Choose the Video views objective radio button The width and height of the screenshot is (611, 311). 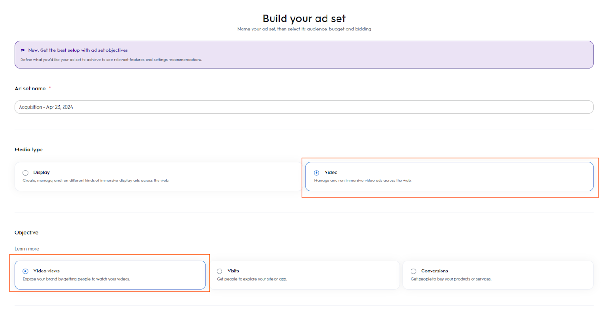pos(26,271)
